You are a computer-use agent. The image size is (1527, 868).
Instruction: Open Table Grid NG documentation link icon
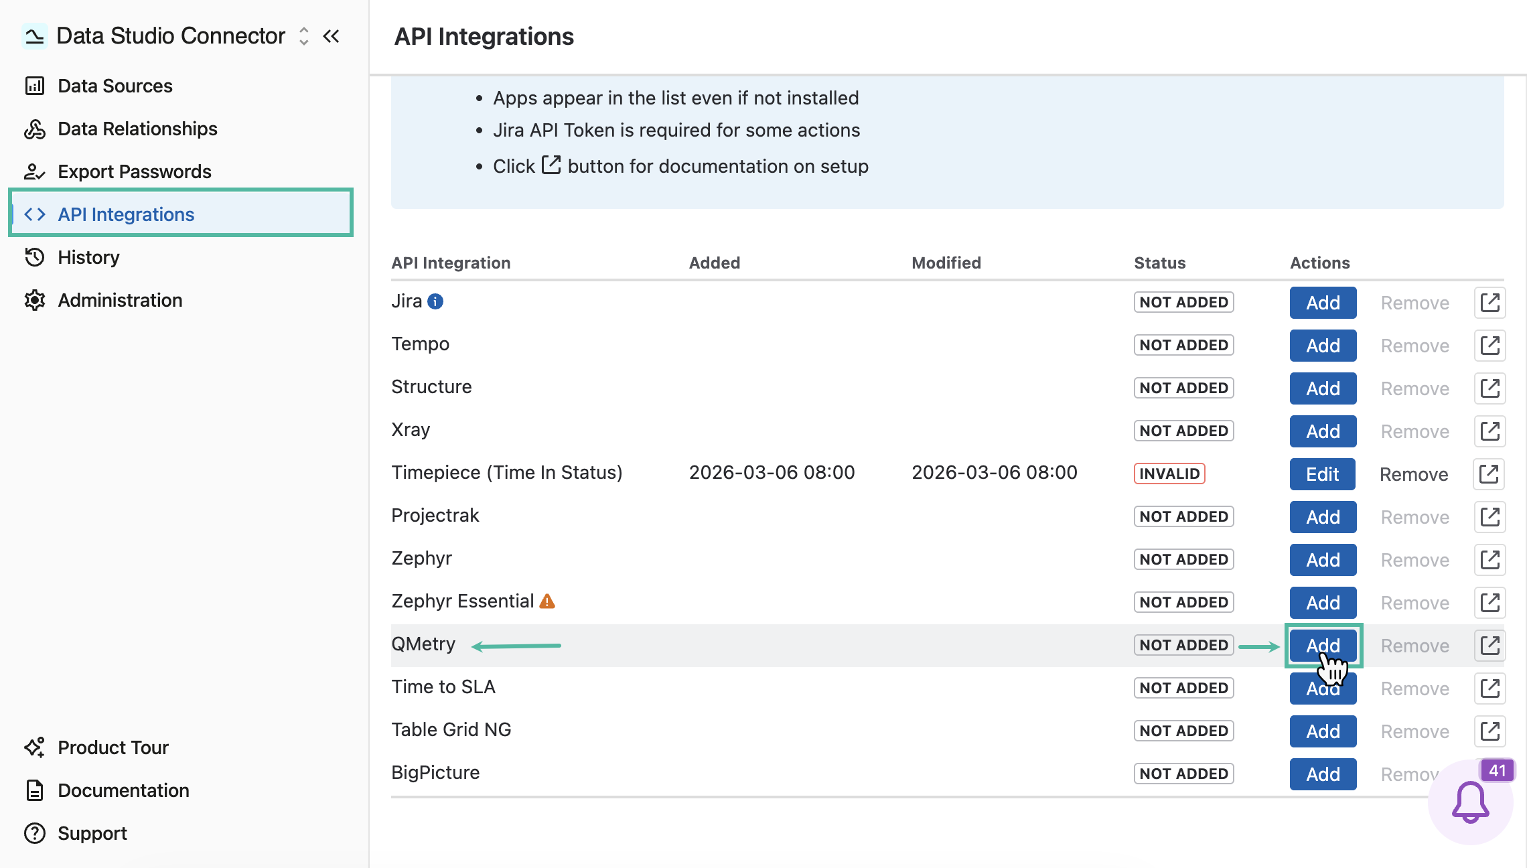tap(1489, 731)
